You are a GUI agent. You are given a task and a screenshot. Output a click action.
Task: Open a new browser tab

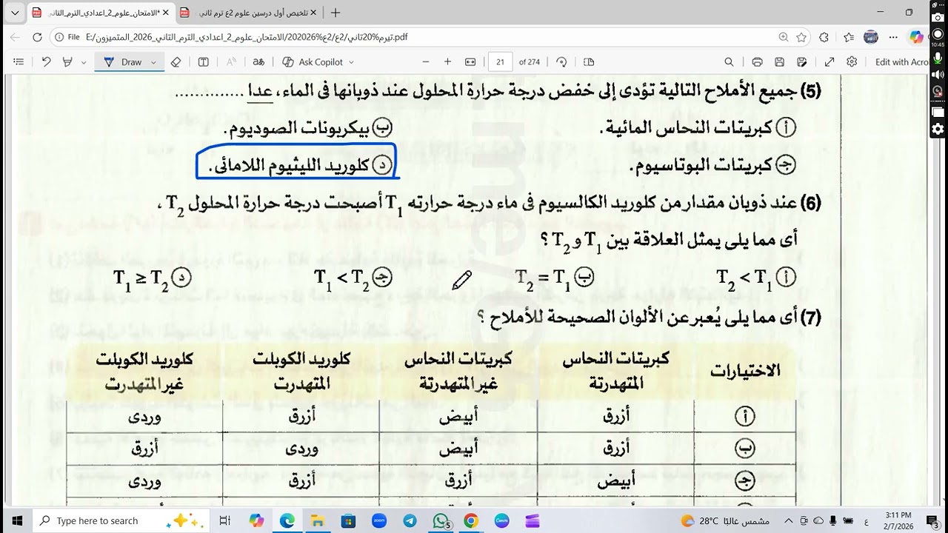coord(336,13)
